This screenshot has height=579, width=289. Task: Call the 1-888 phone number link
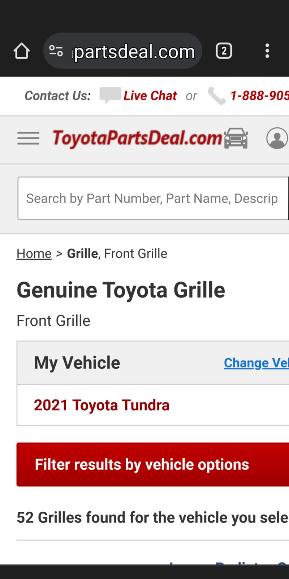(x=260, y=96)
